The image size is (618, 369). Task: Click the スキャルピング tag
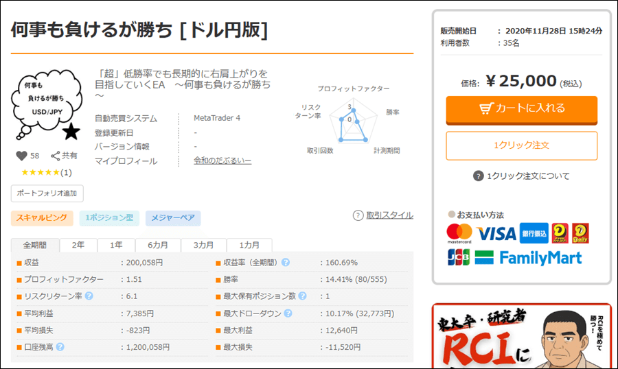pos(41,218)
